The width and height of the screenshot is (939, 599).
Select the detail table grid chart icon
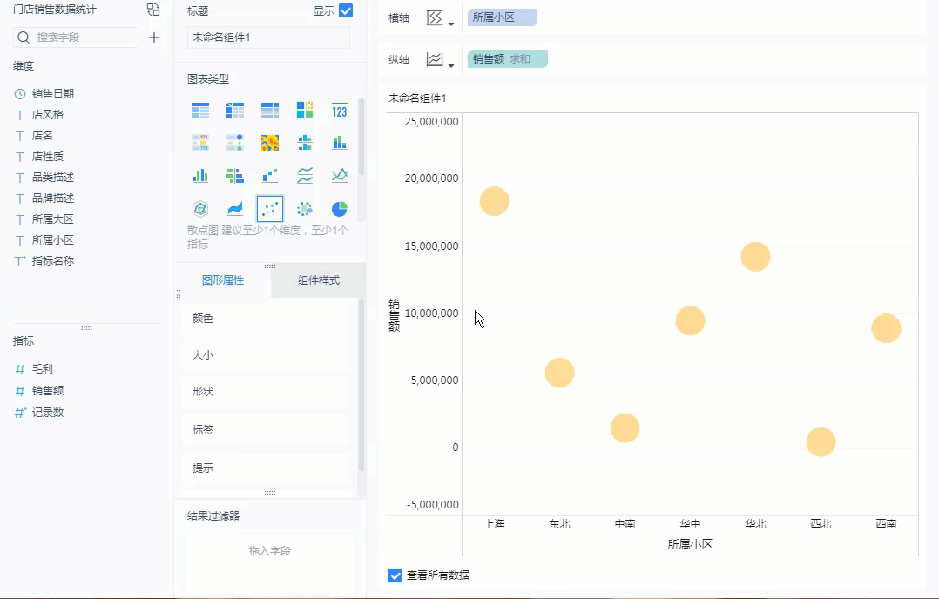point(269,110)
